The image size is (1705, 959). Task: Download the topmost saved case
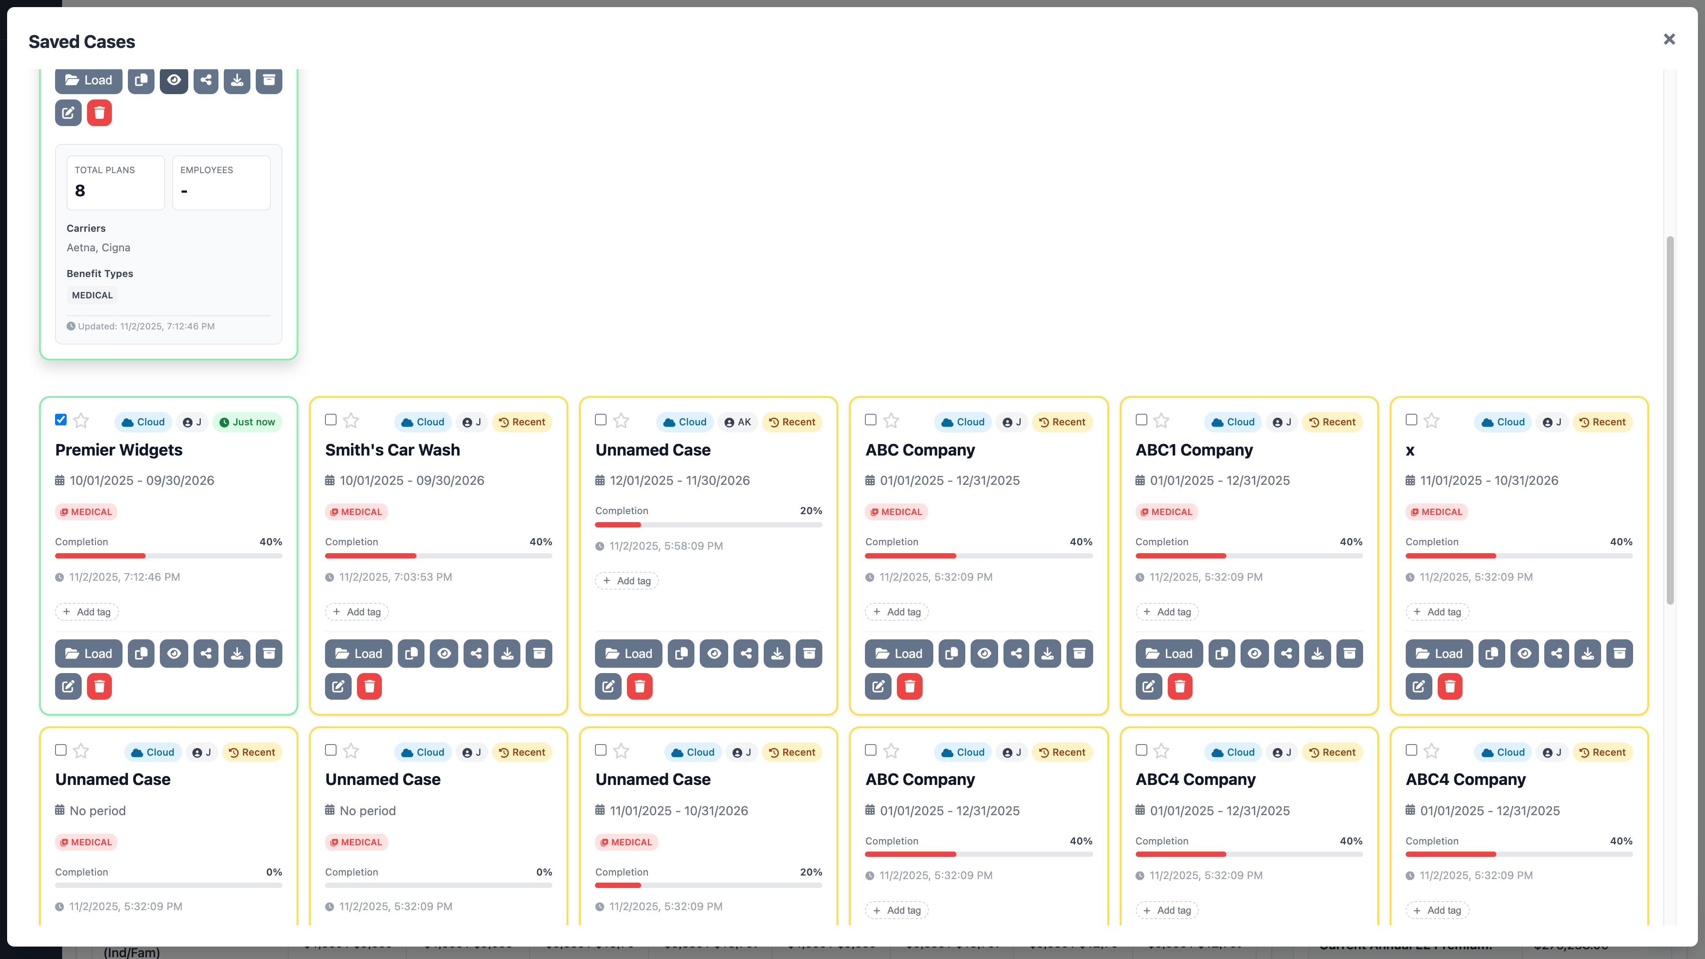pyautogui.click(x=237, y=80)
